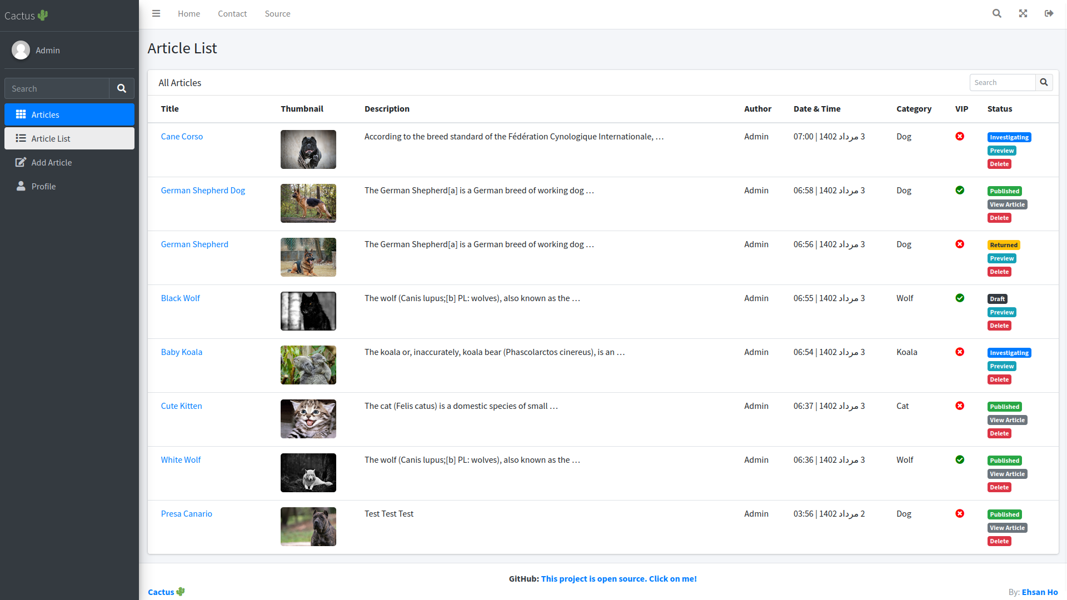Screen dimensions: 1067x600
Task: Expand the Articles menu item
Action: [69, 113]
